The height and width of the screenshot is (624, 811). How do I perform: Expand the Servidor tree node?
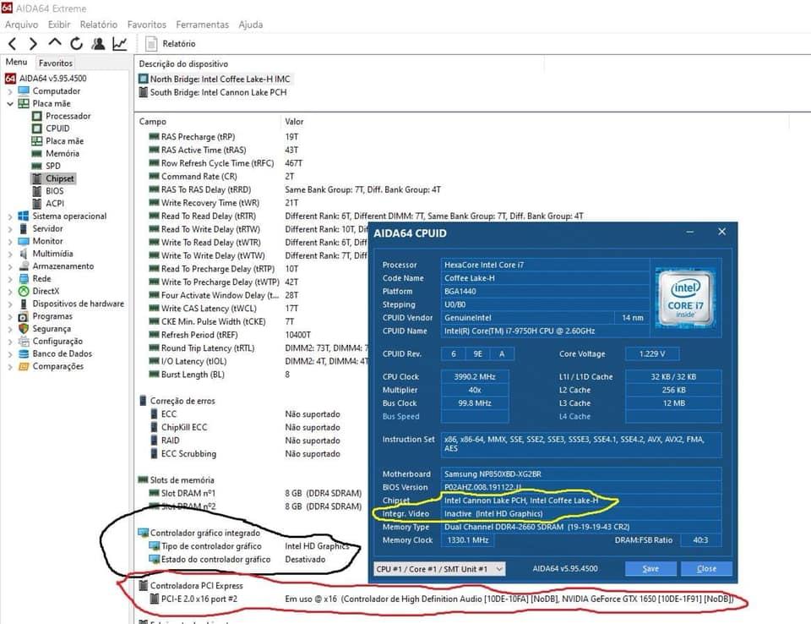[x=10, y=229]
